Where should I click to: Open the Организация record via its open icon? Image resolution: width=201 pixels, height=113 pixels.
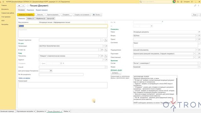(106, 46)
